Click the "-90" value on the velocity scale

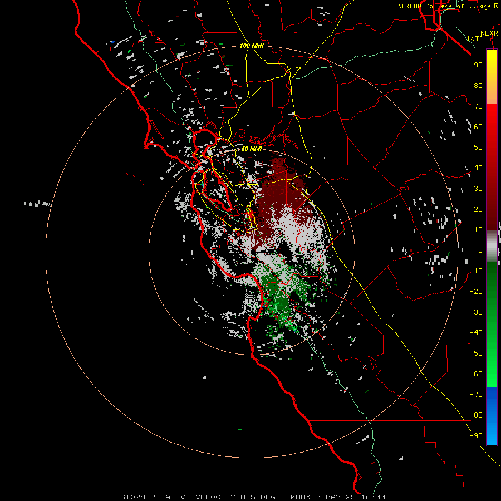(x=476, y=435)
